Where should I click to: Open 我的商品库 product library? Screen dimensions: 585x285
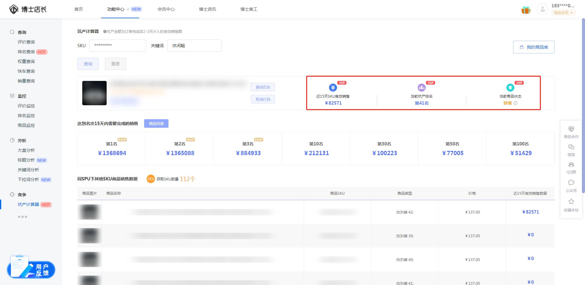pos(534,47)
